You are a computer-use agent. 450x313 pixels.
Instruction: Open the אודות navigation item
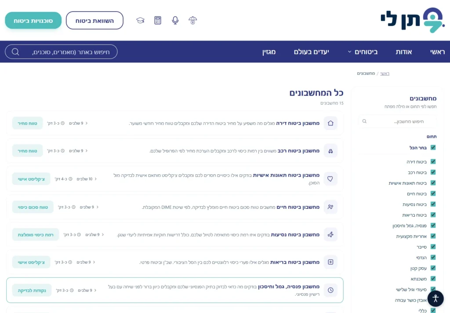404,52
